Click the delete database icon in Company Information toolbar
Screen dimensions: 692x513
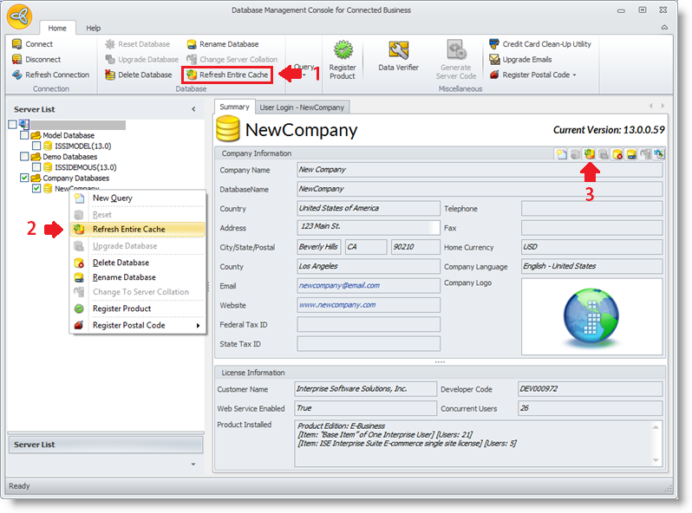[617, 154]
